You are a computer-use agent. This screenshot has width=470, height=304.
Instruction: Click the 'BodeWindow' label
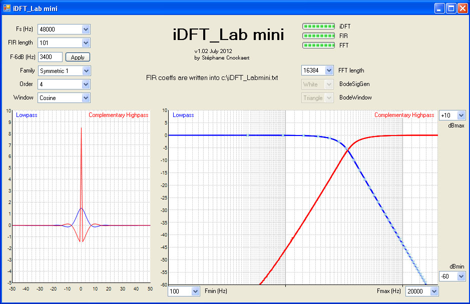pyautogui.click(x=355, y=97)
